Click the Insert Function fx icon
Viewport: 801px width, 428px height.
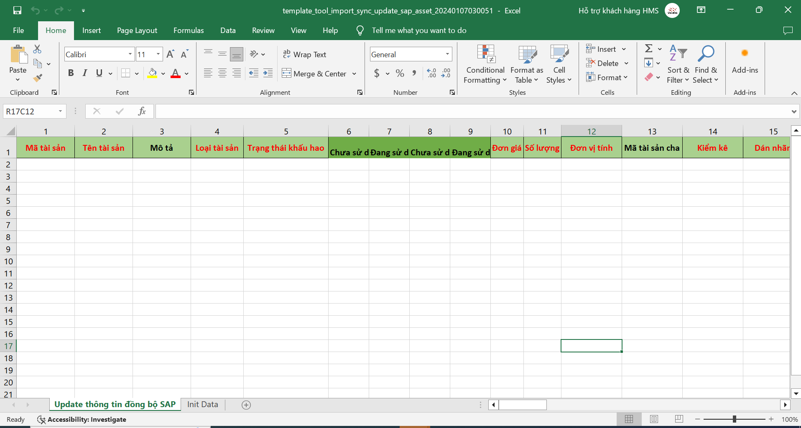[x=142, y=111]
